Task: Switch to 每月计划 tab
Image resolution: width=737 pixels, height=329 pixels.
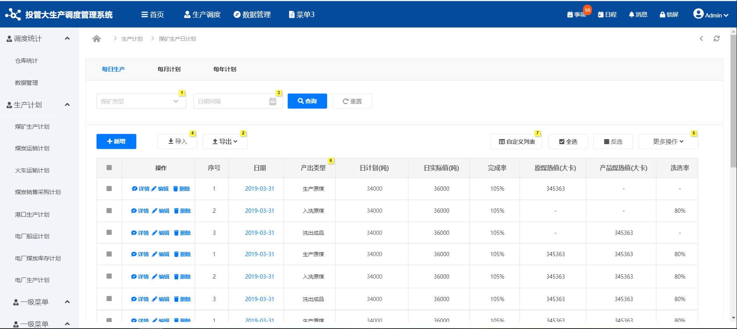Action: click(169, 69)
